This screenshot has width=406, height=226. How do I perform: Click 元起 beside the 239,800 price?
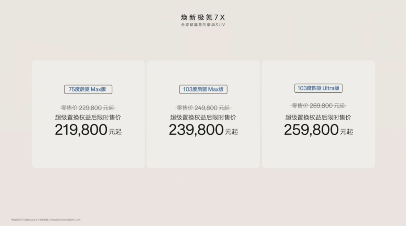coord(231,132)
